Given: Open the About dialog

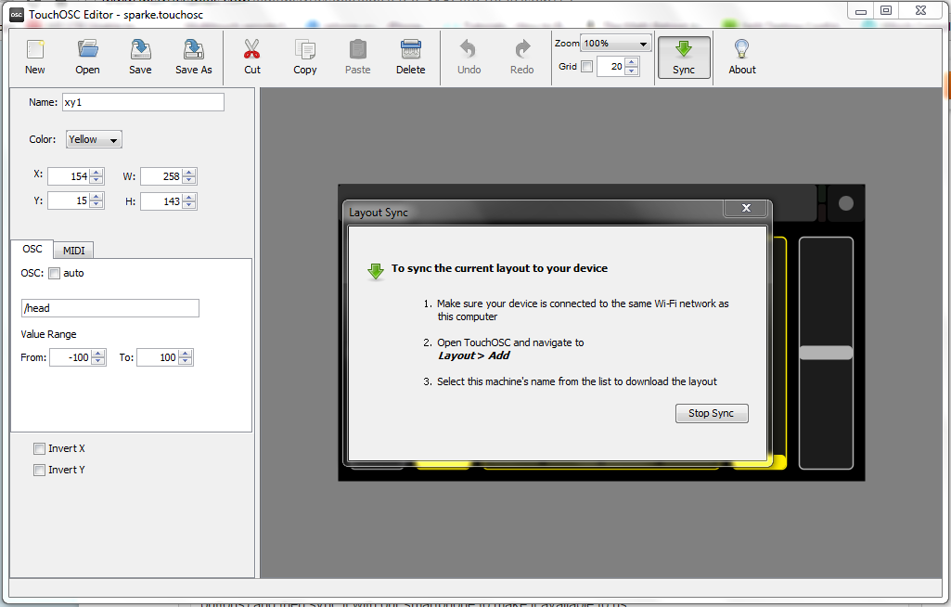Looking at the screenshot, I should 741,57.
